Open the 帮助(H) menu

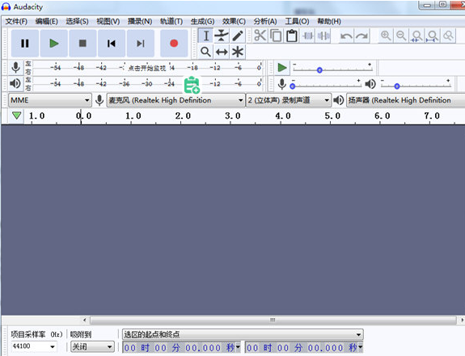pos(329,21)
